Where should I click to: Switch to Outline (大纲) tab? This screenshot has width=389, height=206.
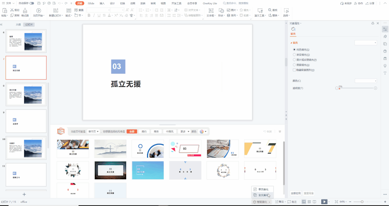18,25
